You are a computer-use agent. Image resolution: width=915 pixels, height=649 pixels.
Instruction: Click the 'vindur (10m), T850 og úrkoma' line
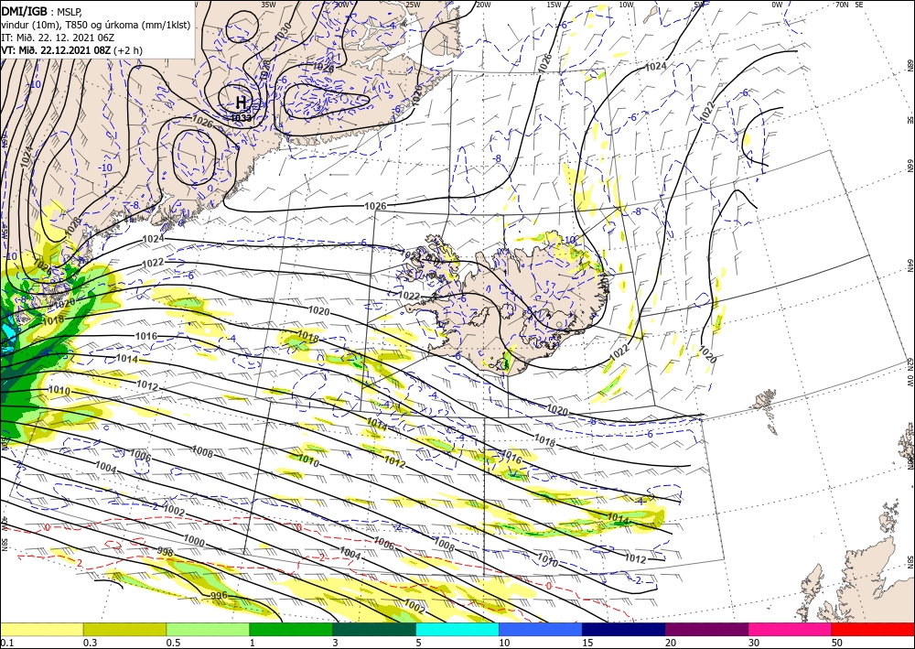point(96,24)
